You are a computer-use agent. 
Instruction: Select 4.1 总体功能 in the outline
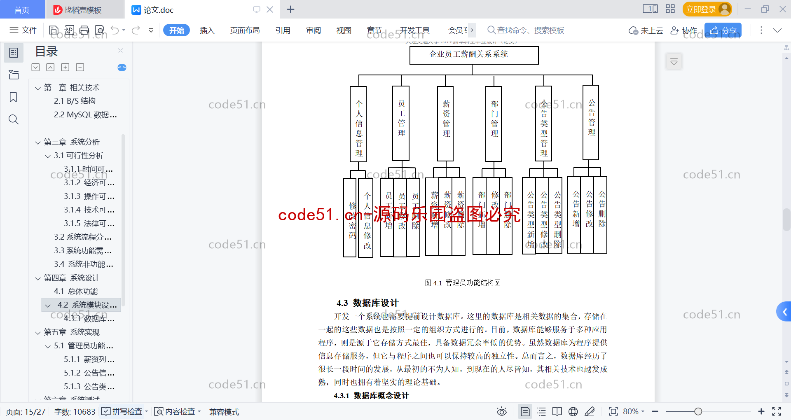(76, 291)
